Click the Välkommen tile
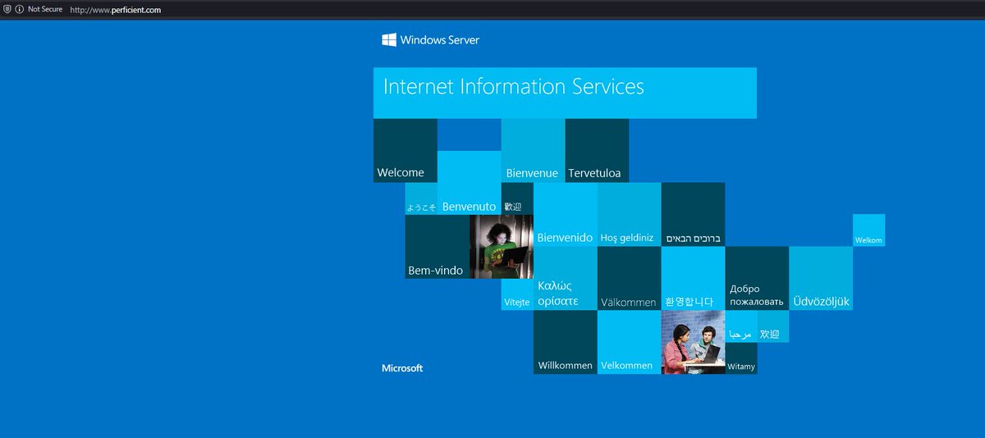 pos(629,278)
